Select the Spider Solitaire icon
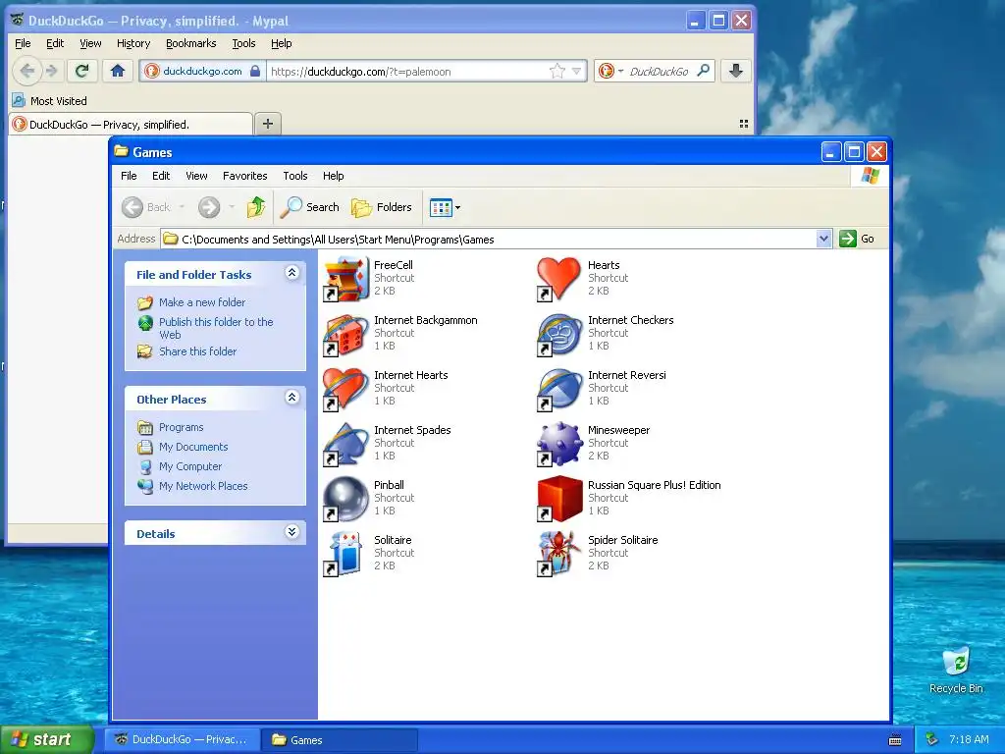The width and height of the screenshot is (1005, 754). click(558, 554)
